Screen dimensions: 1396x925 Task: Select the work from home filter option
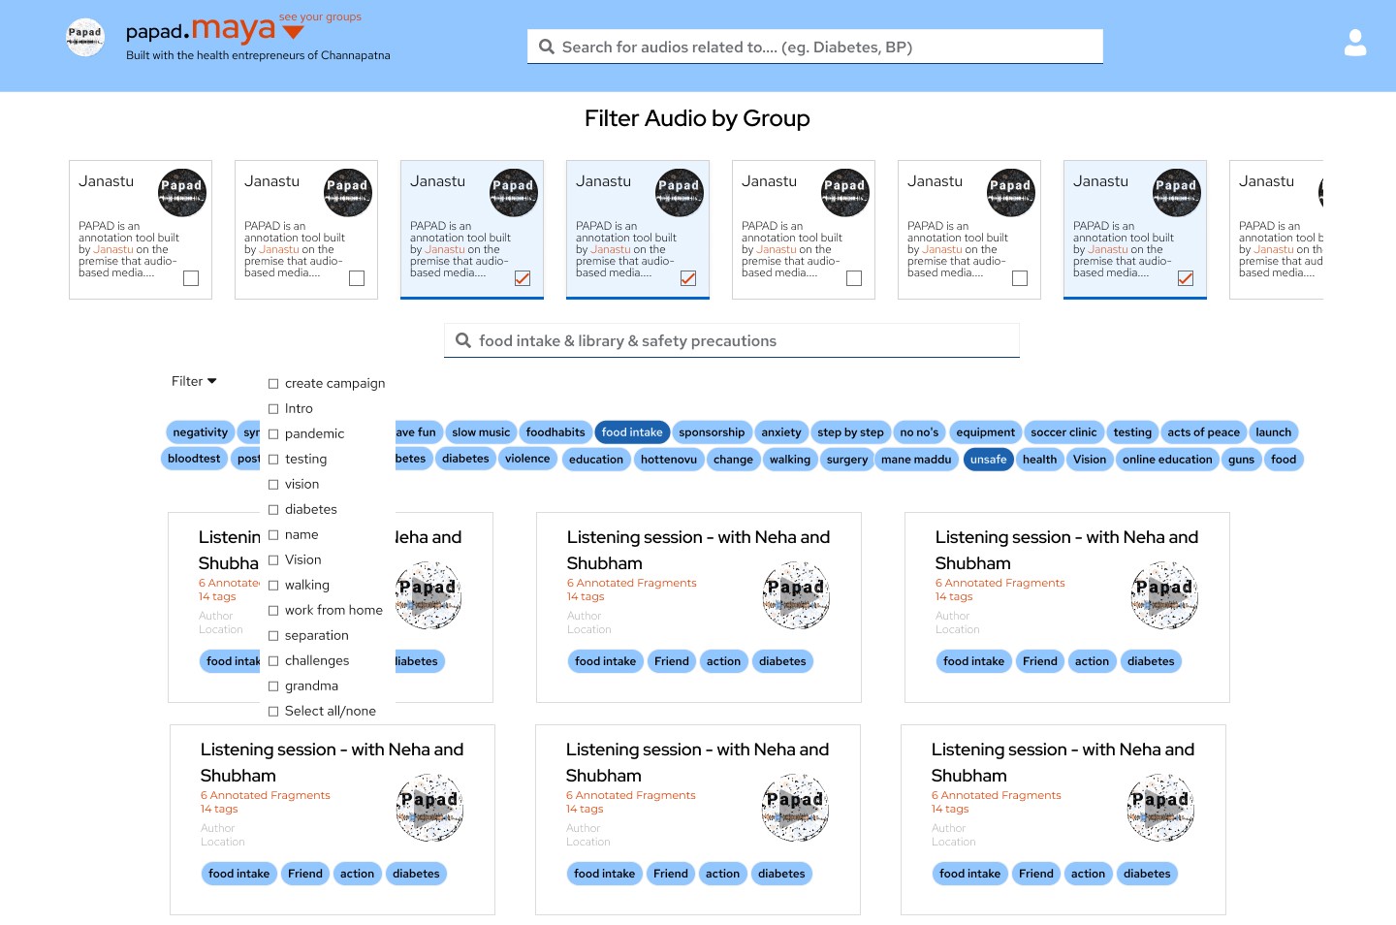[273, 611]
